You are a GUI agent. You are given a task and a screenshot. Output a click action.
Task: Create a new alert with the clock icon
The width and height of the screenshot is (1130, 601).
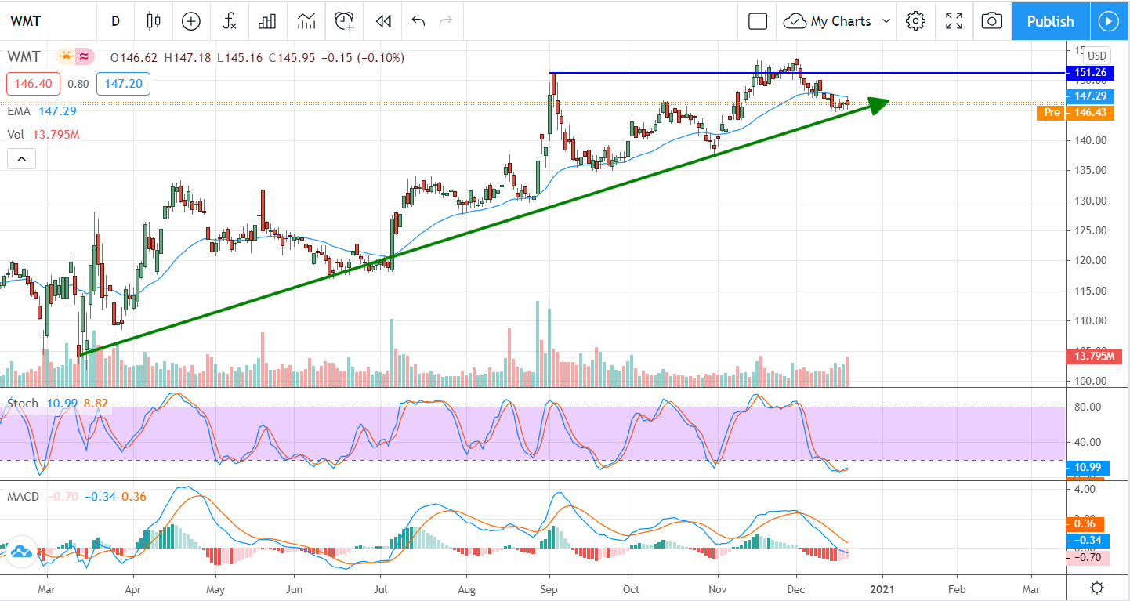point(344,21)
